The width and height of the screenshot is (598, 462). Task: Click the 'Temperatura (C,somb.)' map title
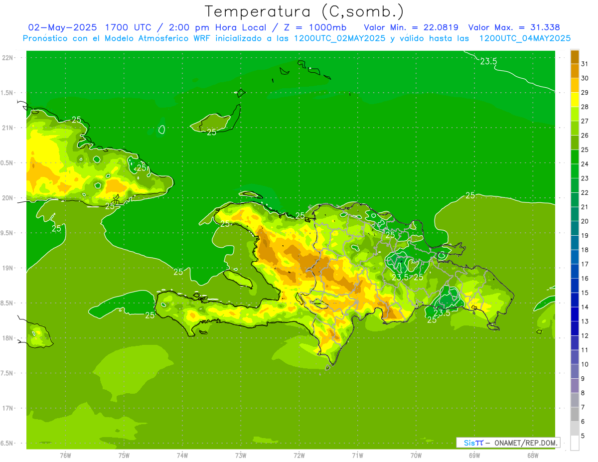304,11
